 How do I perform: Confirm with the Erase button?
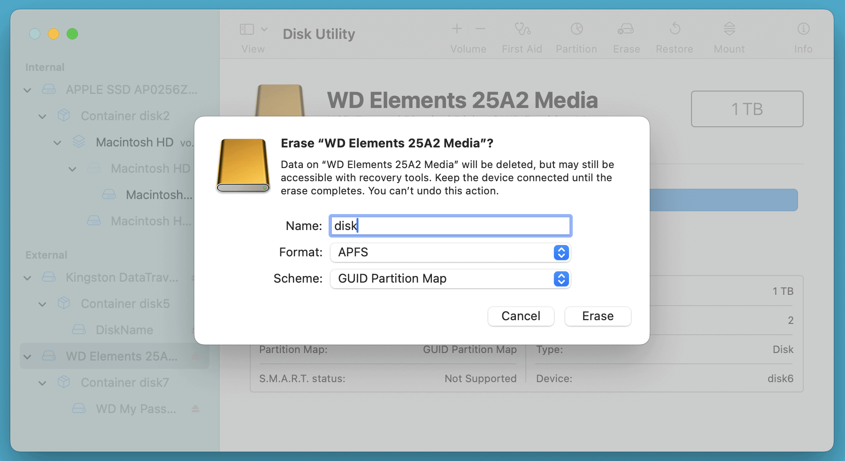pyautogui.click(x=598, y=316)
